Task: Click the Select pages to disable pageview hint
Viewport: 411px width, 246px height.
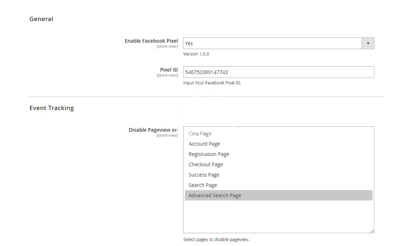Action: pos(216,239)
